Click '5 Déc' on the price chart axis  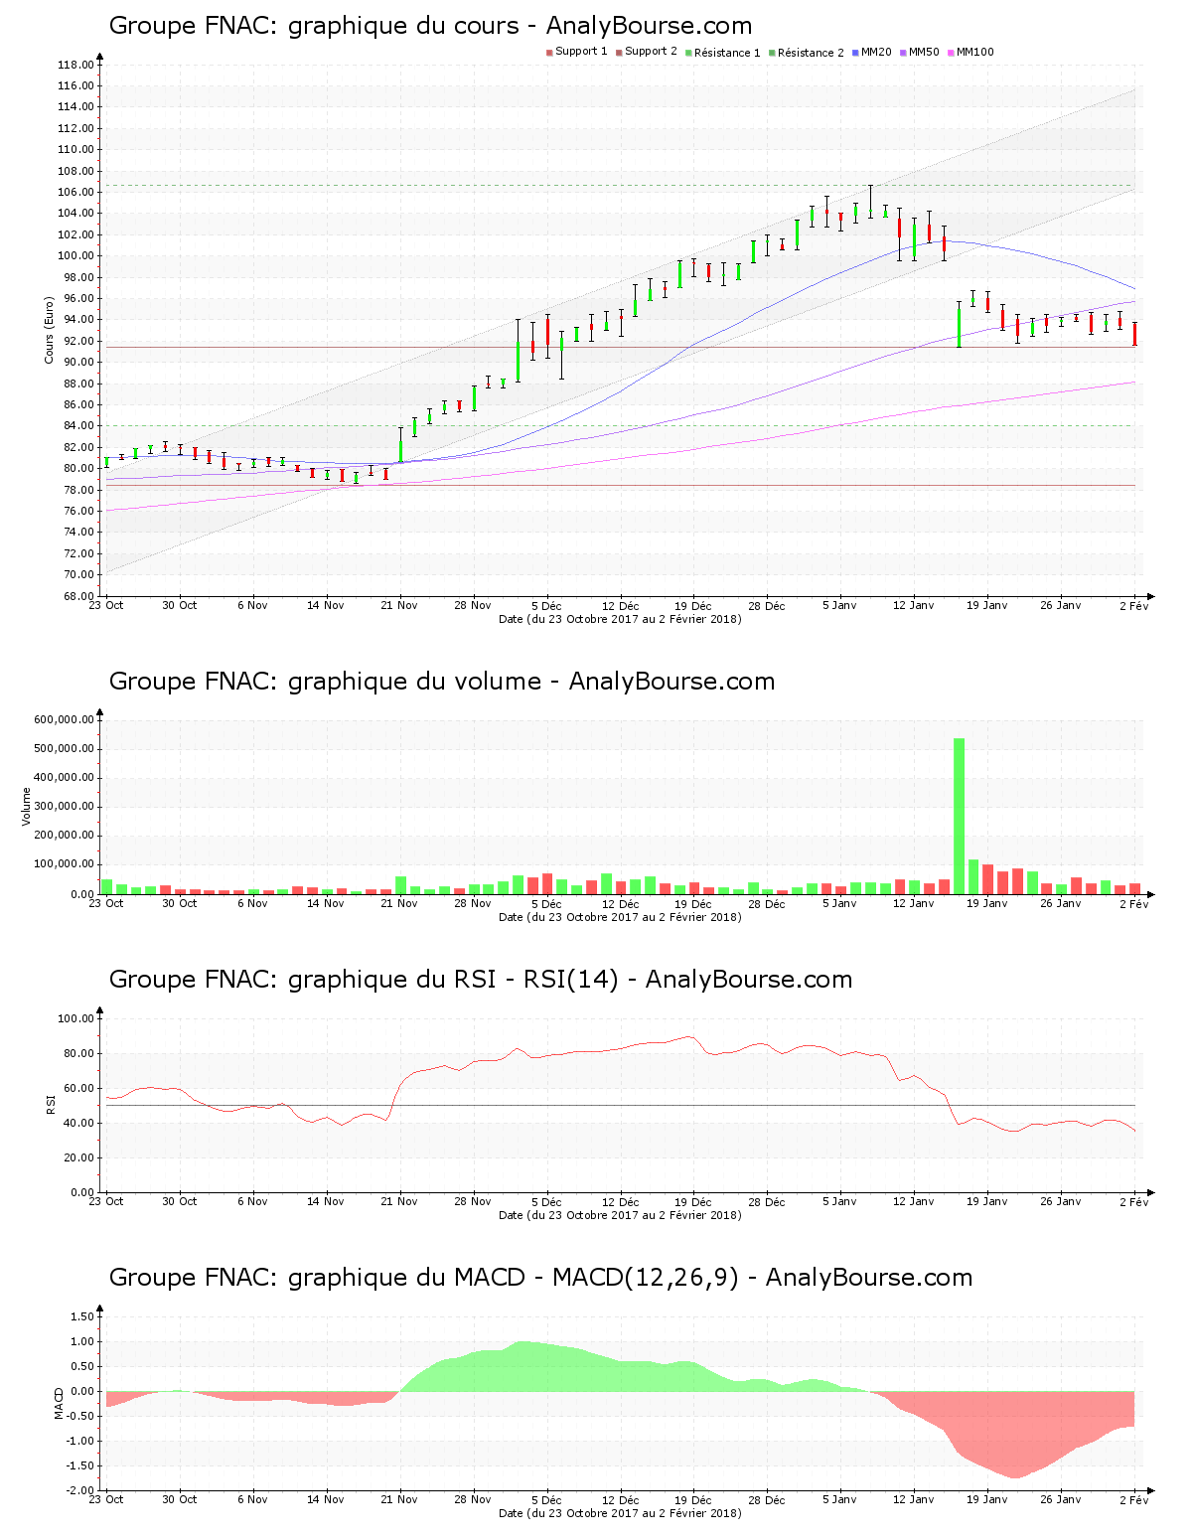[x=546, y=605]
